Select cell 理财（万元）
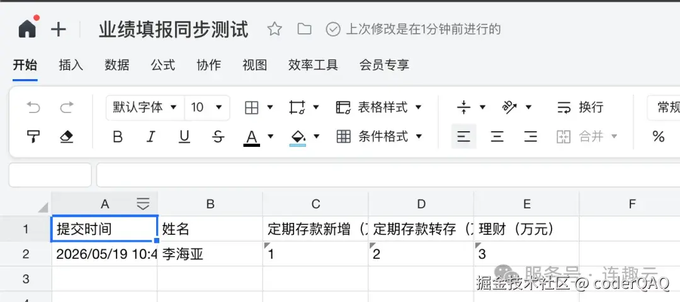 point(526,229)
